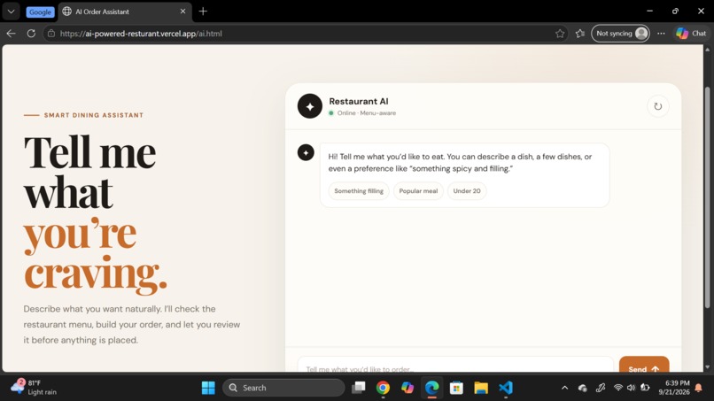Open the notifications bell icon
Image resolution: width=714 pixels, height=401 pixels.
699,388
